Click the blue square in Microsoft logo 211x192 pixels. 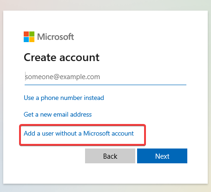click(26, 39)
